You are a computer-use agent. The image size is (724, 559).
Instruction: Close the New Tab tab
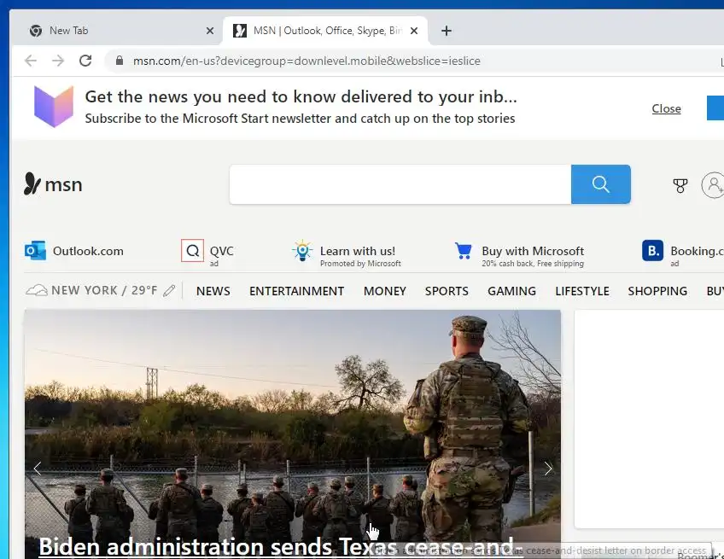(x=210, y=31)
